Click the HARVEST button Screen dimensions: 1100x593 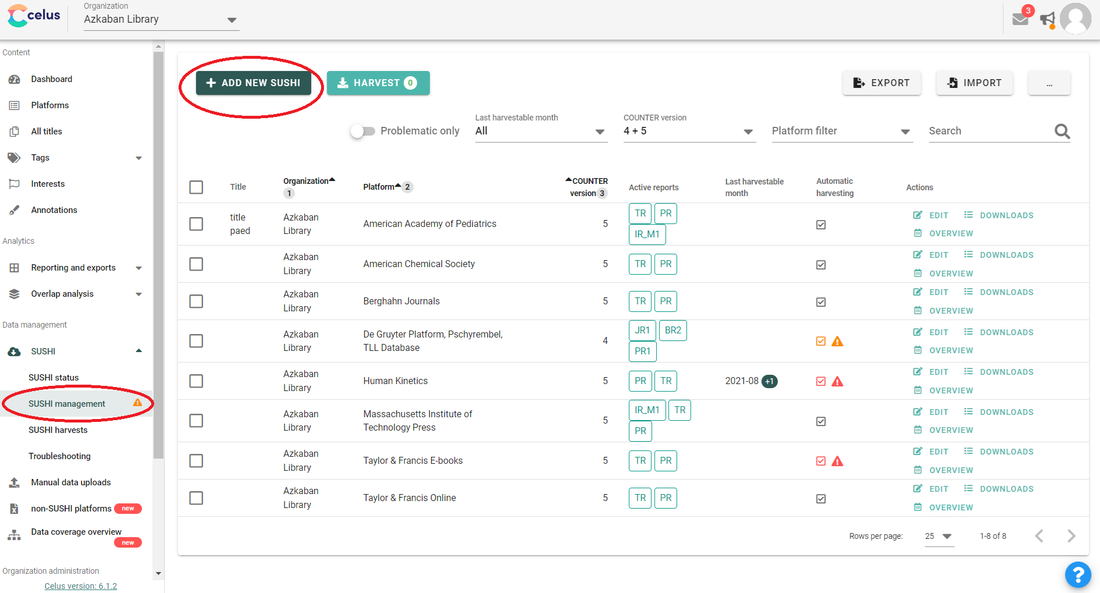tap(378, 83)
